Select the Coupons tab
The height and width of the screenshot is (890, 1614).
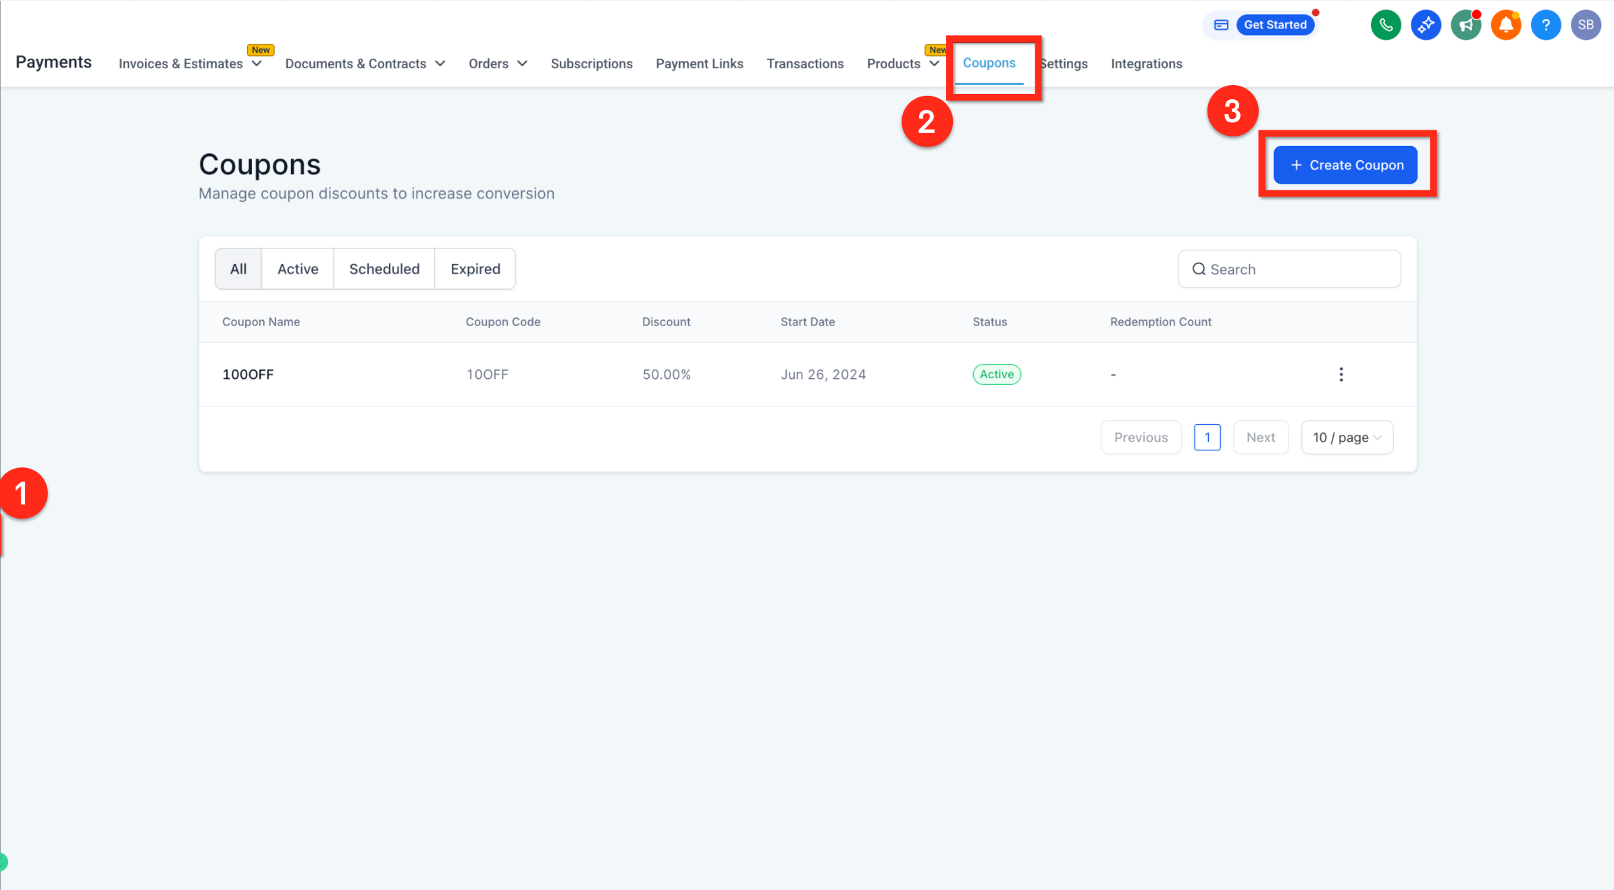coord(989,63)
